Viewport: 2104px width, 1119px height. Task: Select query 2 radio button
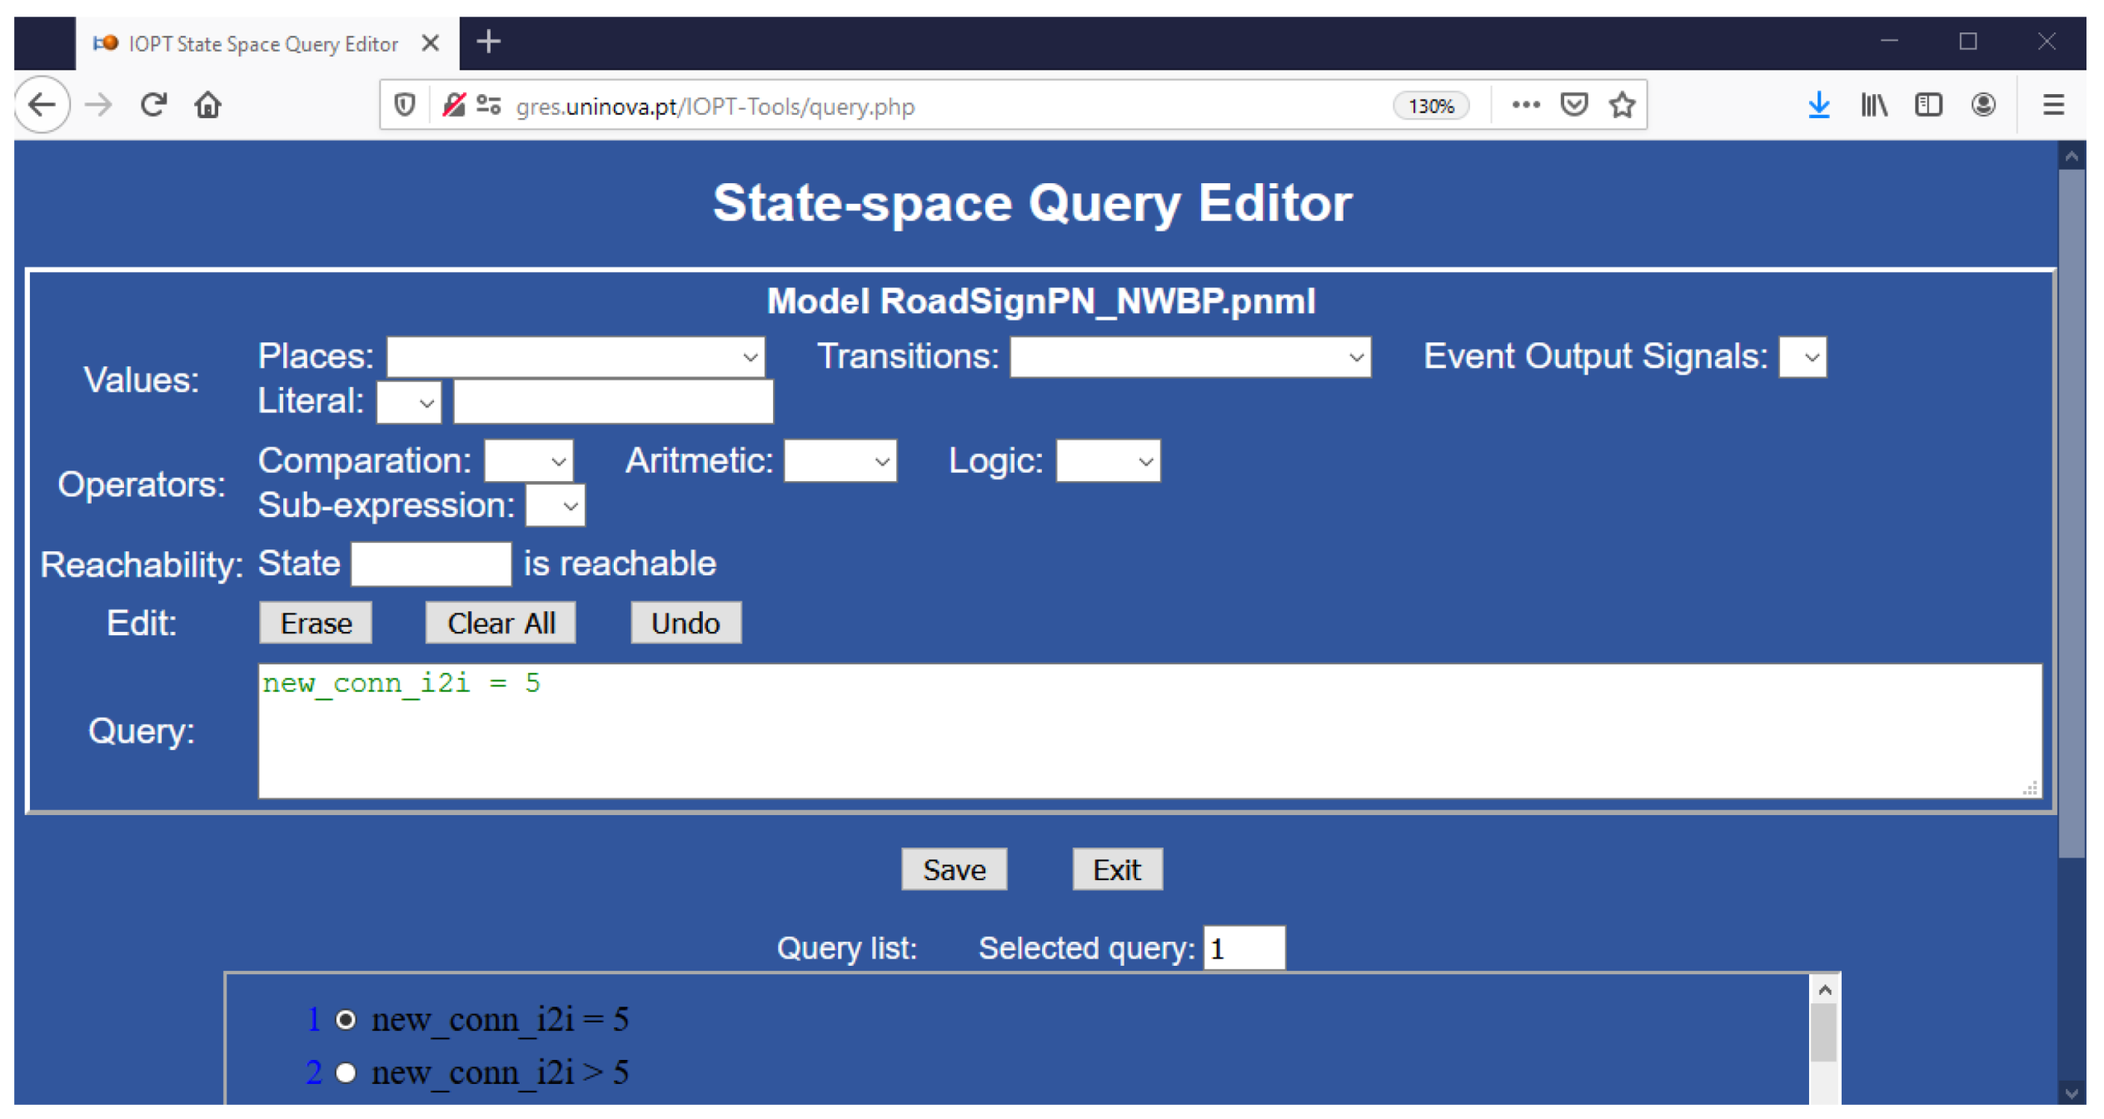point(346,1073)
